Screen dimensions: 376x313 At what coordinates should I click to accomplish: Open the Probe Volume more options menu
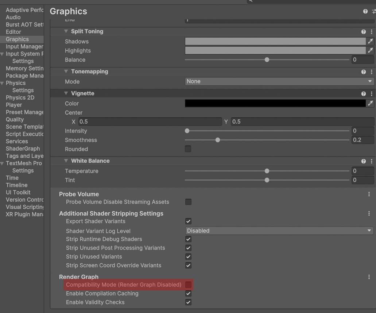pyautogui.click(x=369, y=194)
